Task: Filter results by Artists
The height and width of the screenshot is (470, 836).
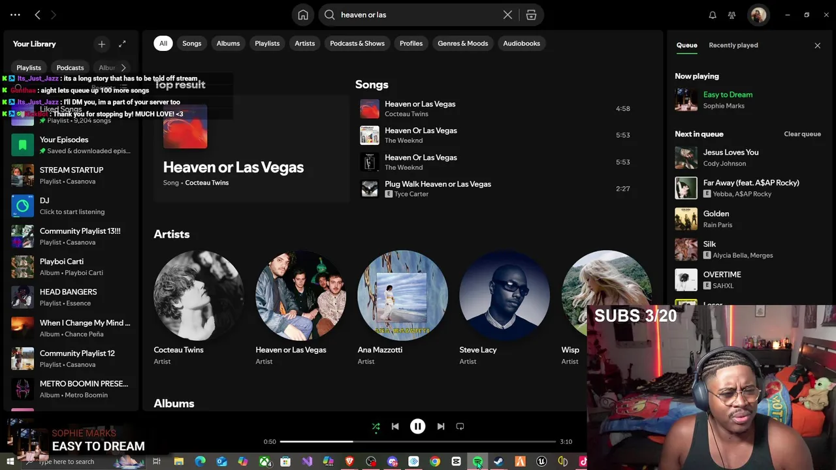Action: (305, 43)
